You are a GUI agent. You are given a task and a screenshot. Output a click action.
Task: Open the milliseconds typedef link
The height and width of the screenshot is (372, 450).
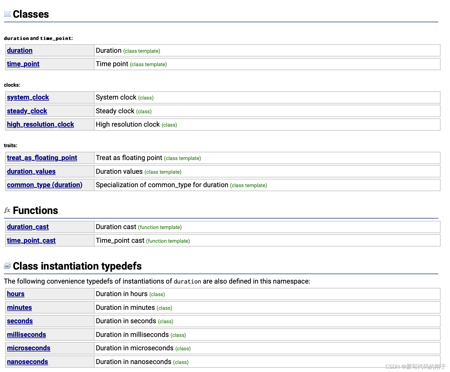[27, 335]
